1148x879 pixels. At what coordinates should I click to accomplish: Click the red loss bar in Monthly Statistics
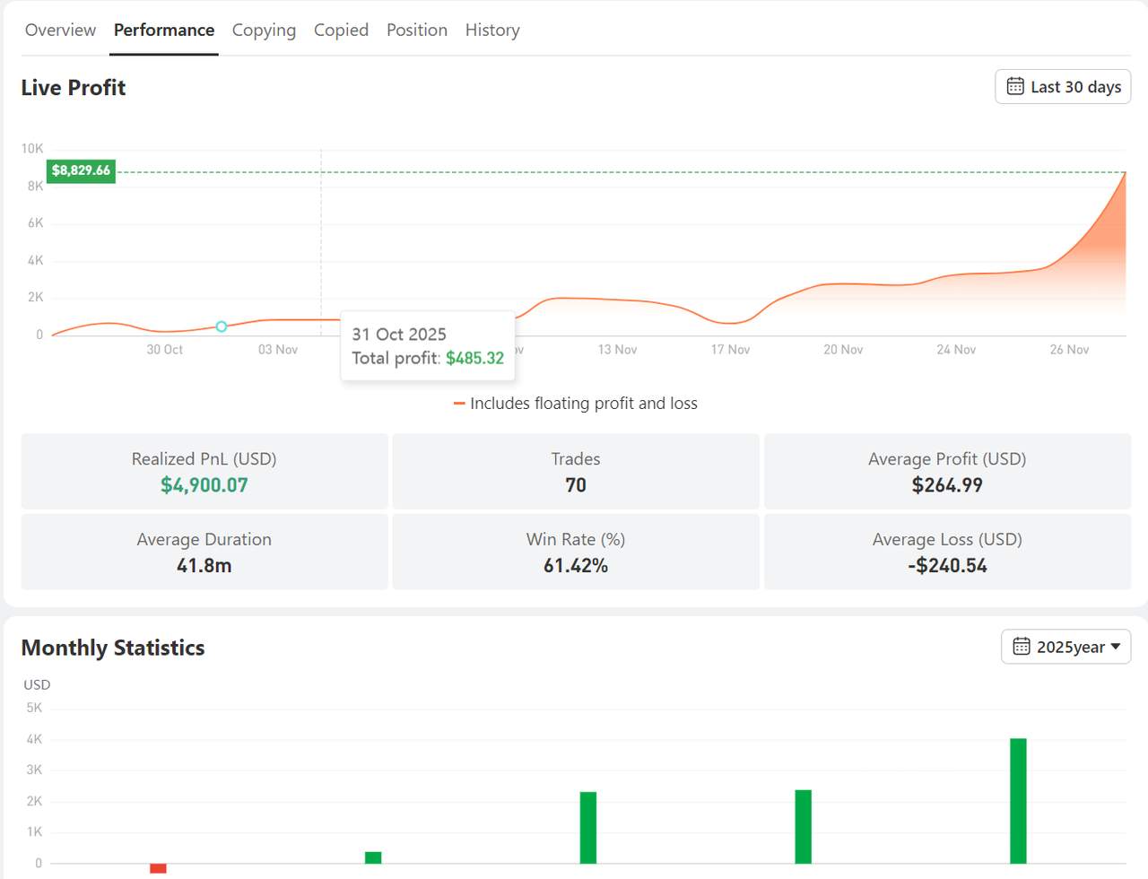pos(159,868)
